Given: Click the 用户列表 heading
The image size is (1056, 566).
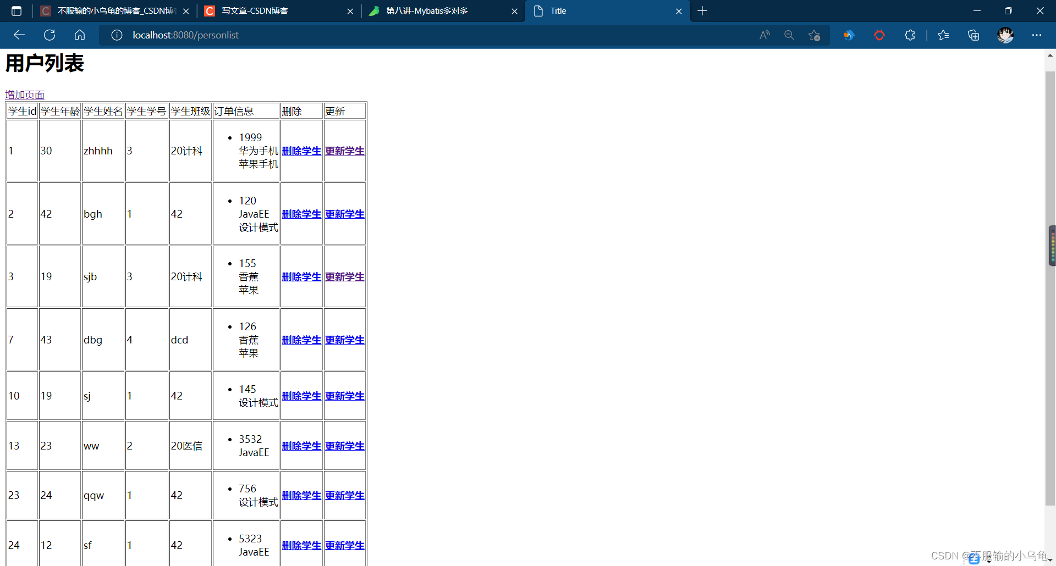Looking at the screenshot, I should point(45,63).
